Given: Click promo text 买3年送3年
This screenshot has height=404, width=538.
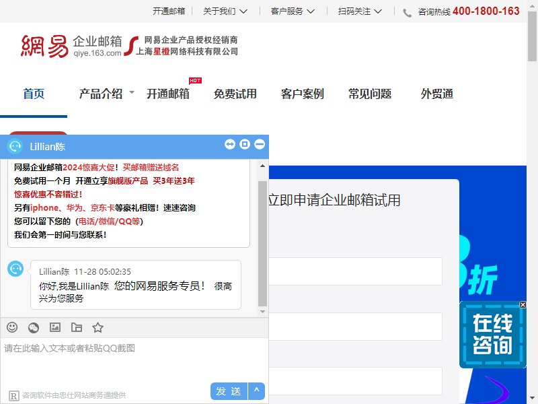Looking at the screenshot, I should 174,180.
